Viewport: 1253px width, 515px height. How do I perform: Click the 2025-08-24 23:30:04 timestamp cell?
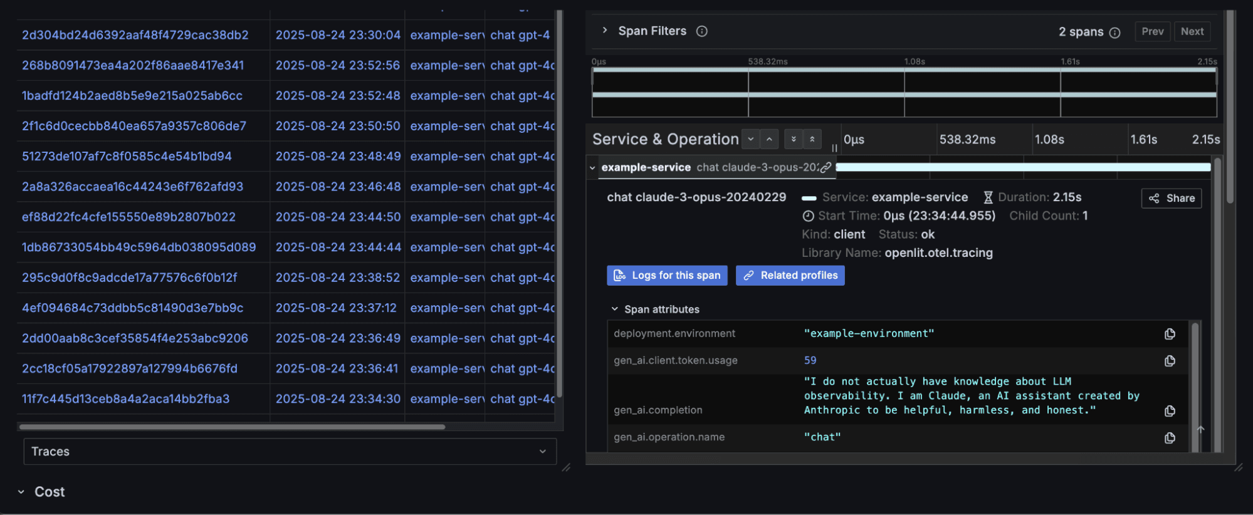pyautogui.click(x=338, y=35)
